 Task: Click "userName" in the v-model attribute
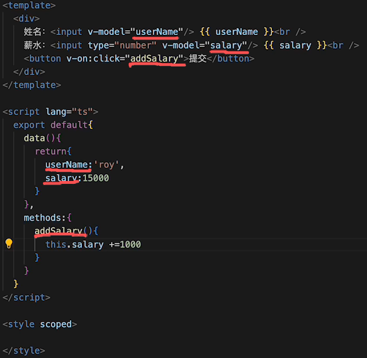pos(157,32)
